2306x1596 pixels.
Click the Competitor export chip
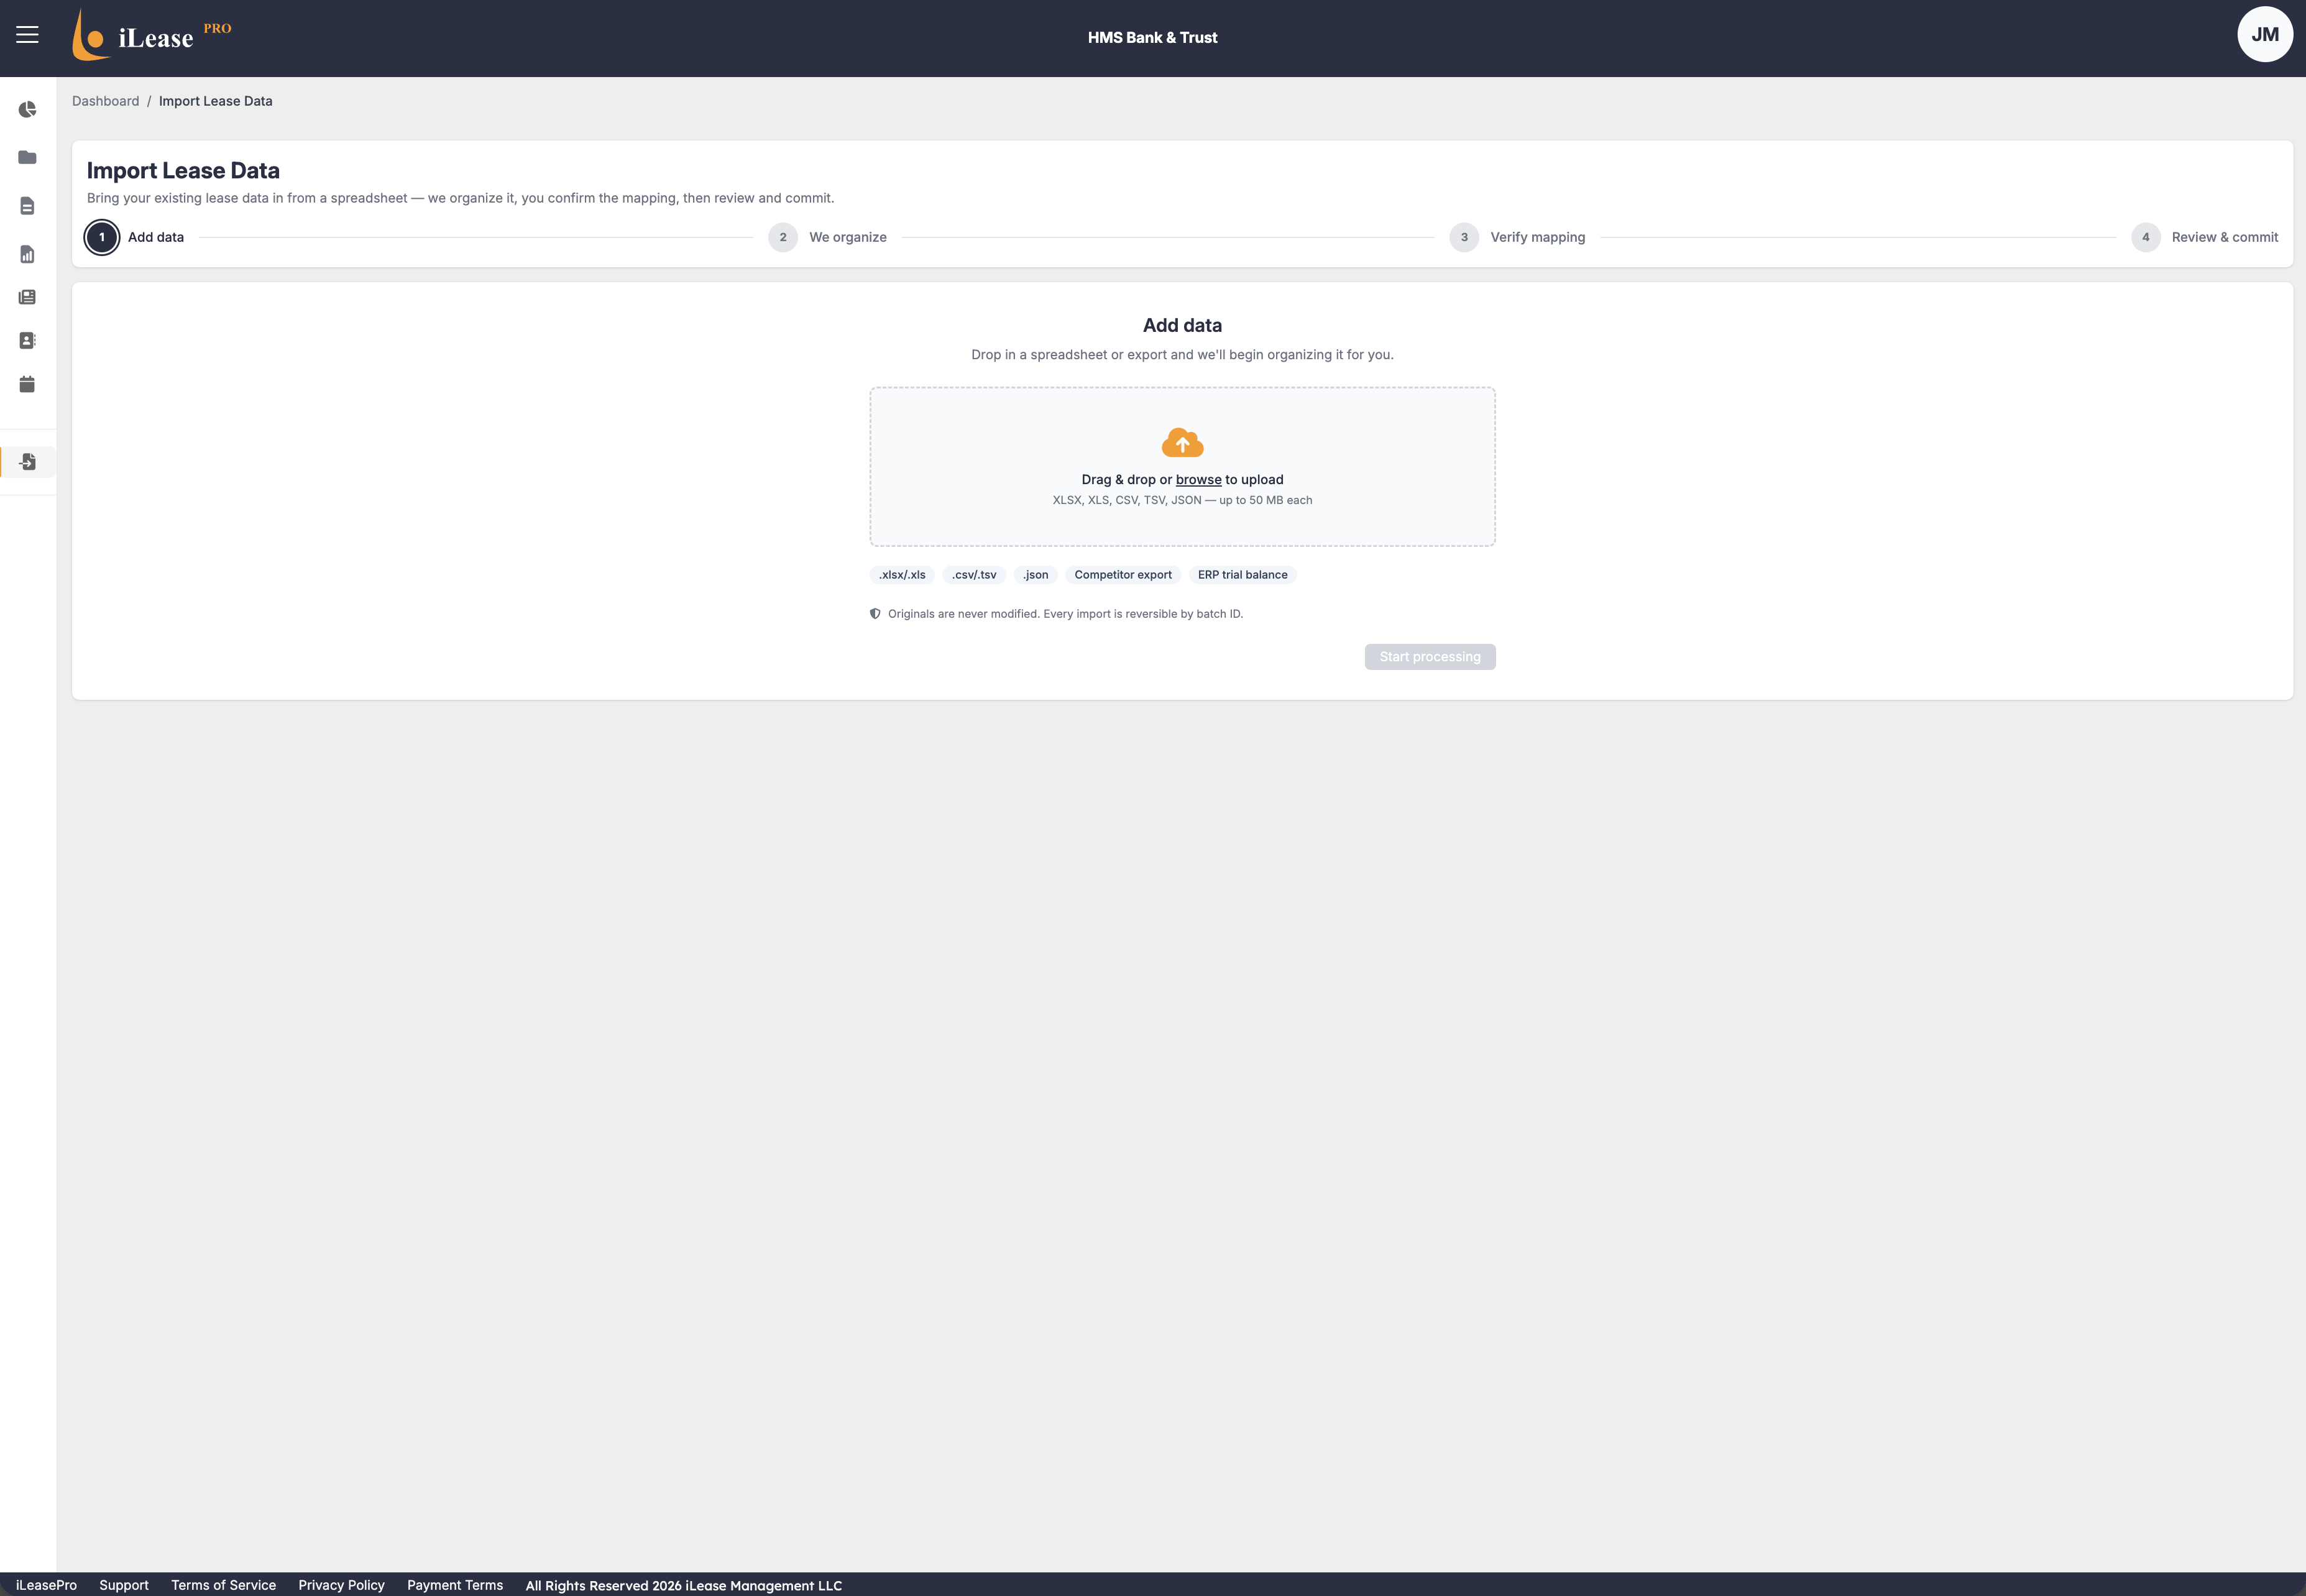1123,575
